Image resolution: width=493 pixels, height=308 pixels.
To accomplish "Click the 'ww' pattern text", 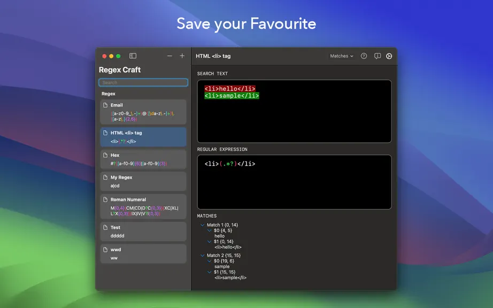I will (114, 258).
